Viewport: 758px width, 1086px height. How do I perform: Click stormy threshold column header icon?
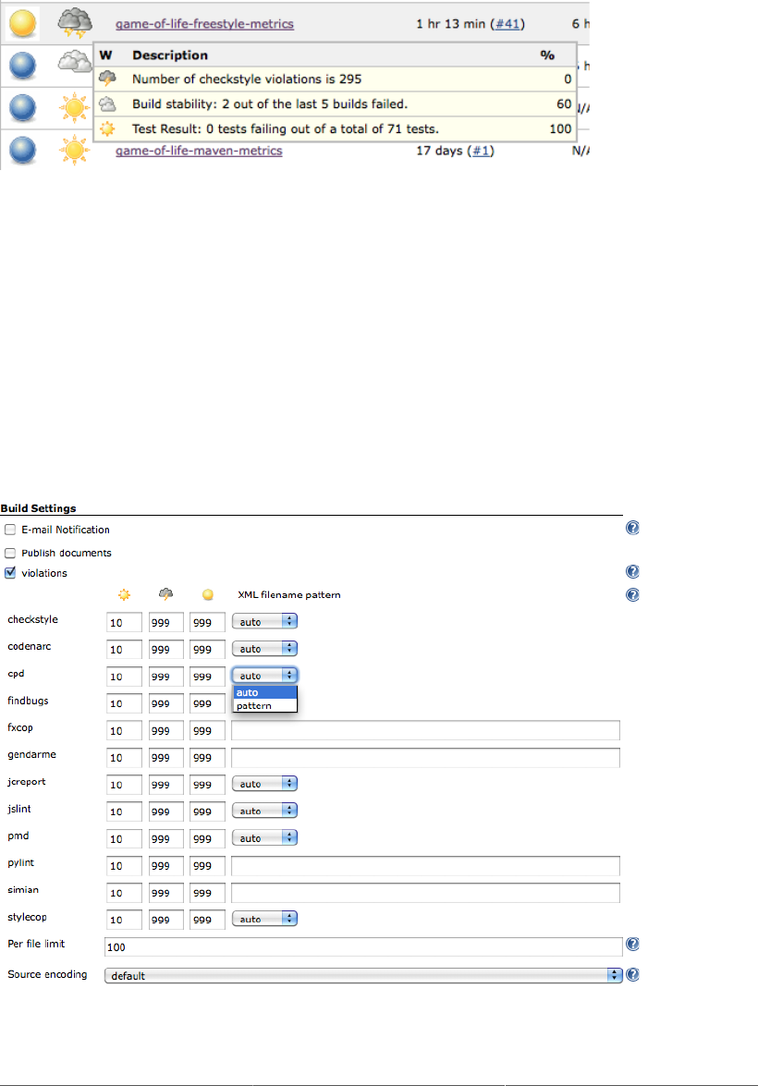[165, 593]
